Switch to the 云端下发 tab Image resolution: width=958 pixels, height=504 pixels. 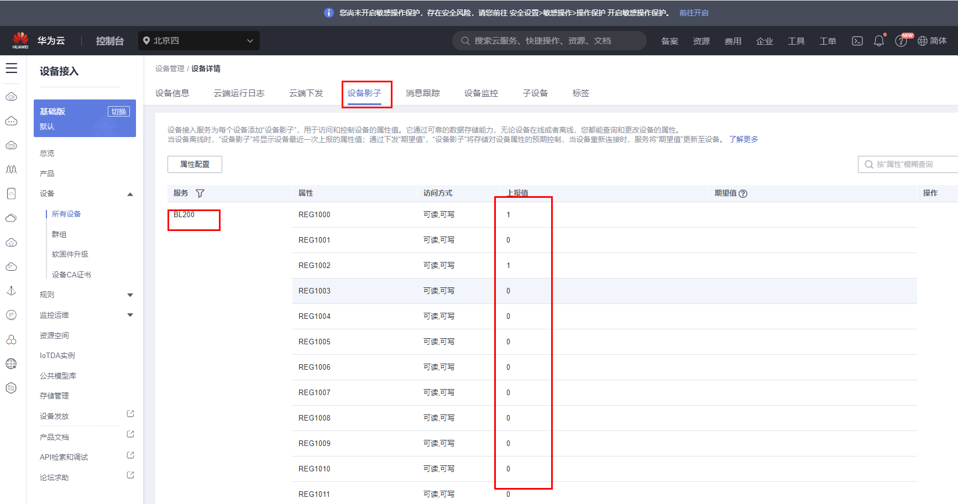306,93
